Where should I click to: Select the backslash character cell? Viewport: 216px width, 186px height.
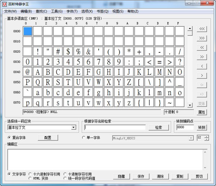pos(149,82)
